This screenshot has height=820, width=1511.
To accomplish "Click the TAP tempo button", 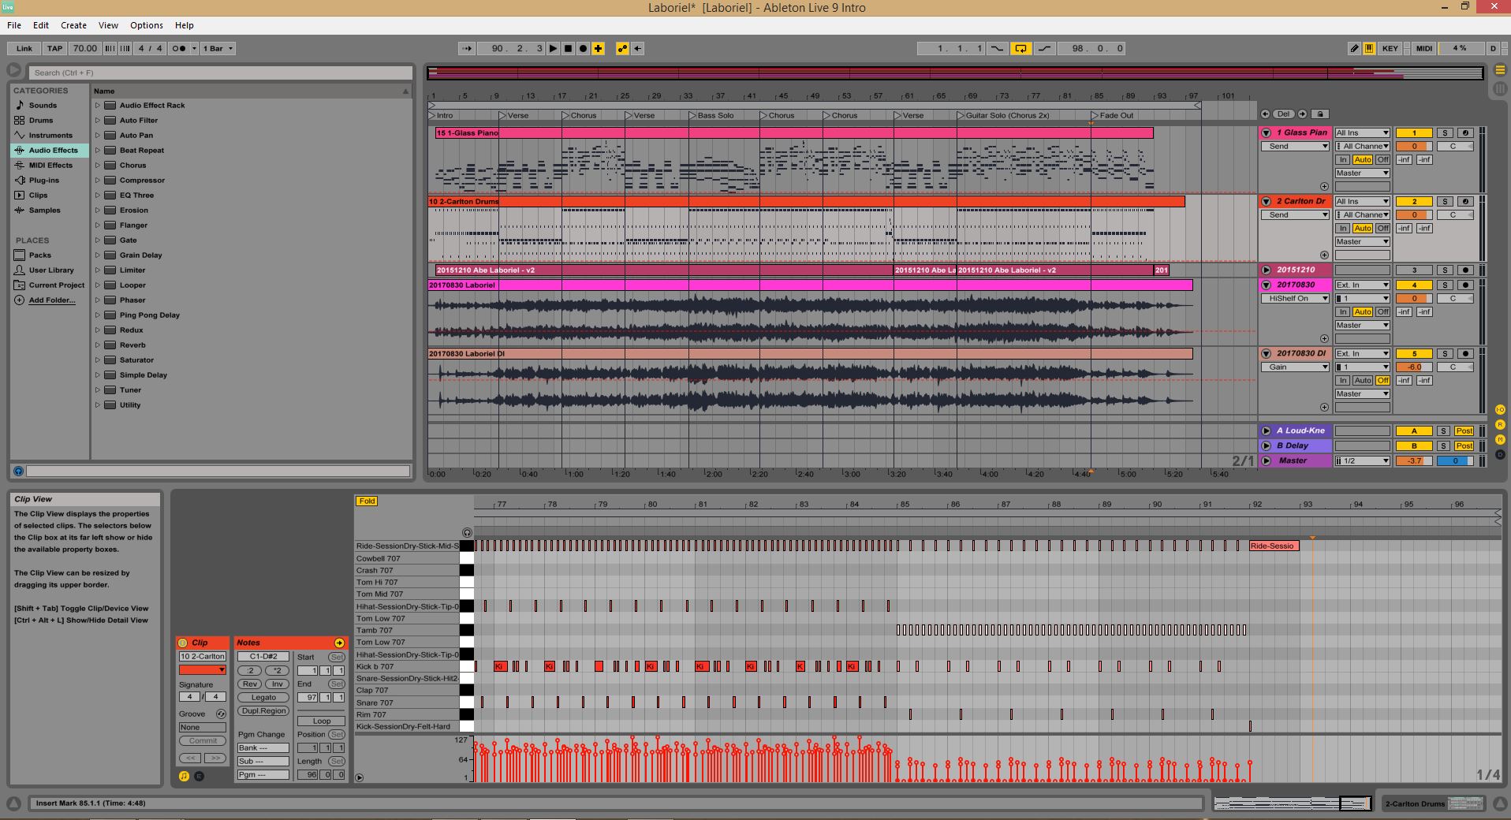I will [x=54, y=49].
